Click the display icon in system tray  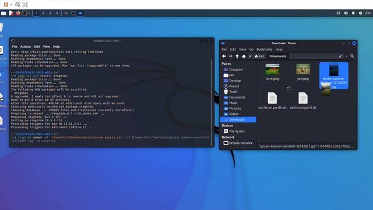[338, 13]
